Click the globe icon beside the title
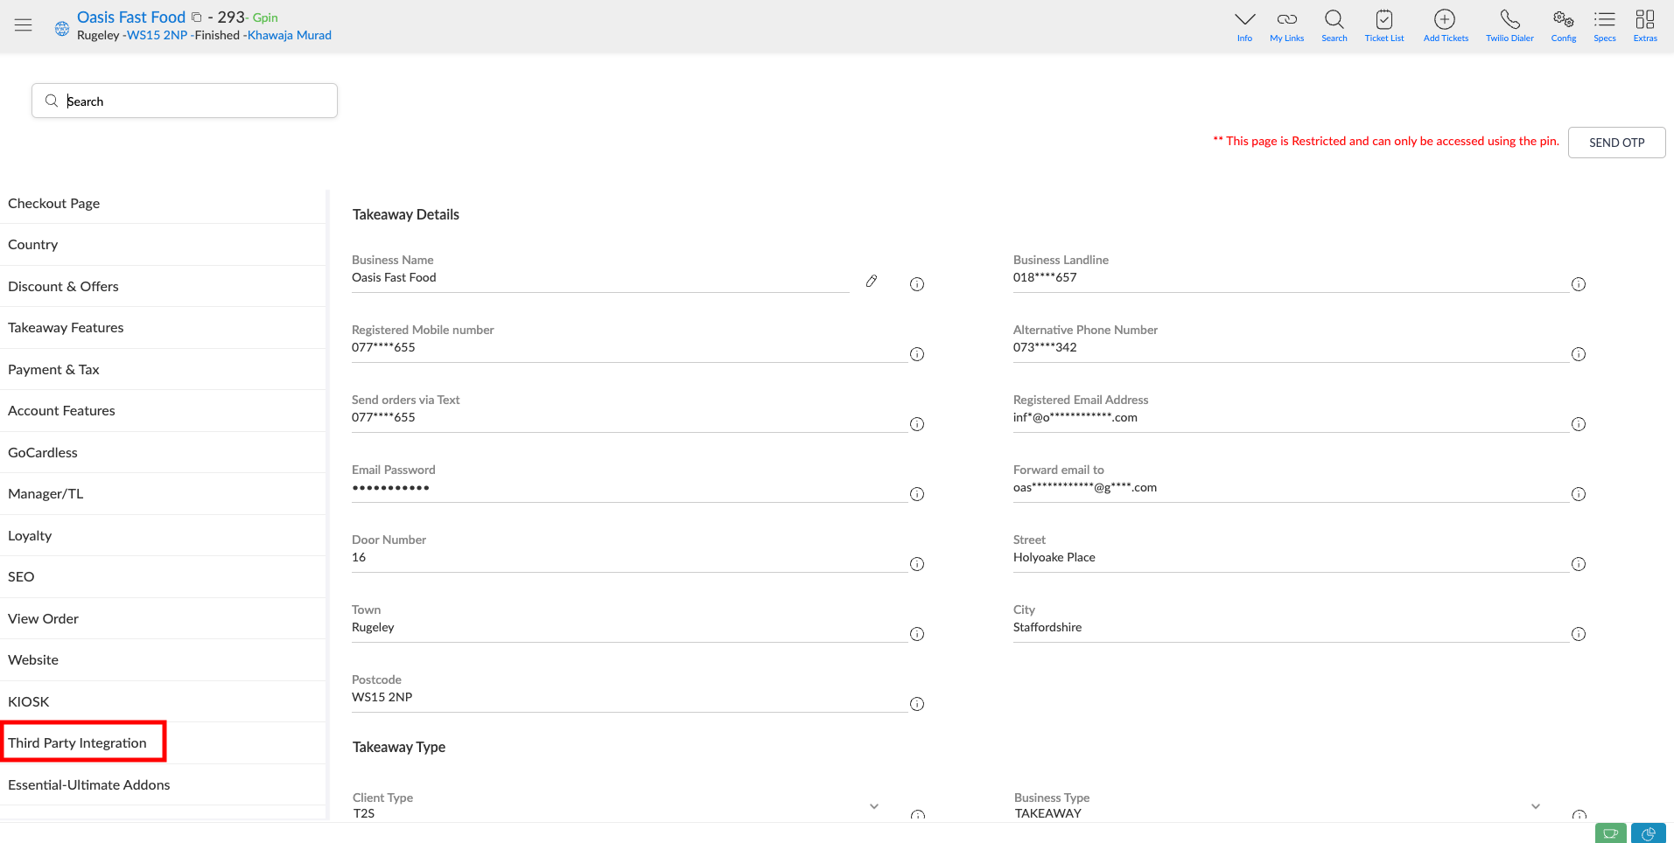1674x843 pixels. 62,29
